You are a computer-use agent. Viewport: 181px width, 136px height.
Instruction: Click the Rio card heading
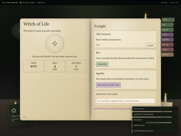click(x=98, y=53)
